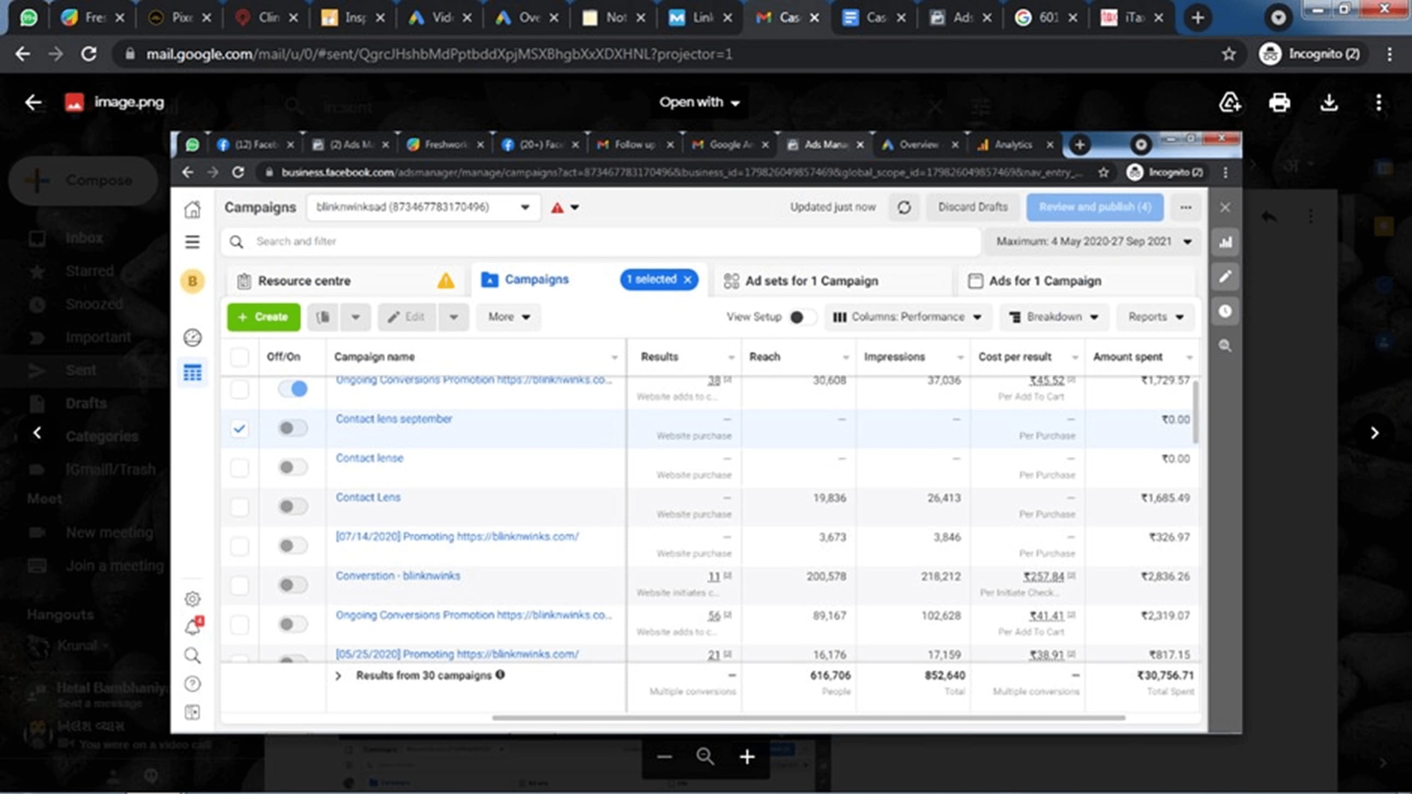Open Chrome's three-dot menu
This screenshot has width=1412, height=794.
coord(1390,54)
